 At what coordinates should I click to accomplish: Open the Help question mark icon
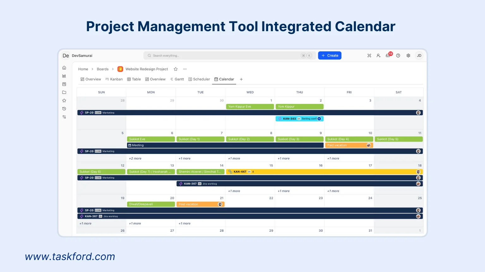398,55
